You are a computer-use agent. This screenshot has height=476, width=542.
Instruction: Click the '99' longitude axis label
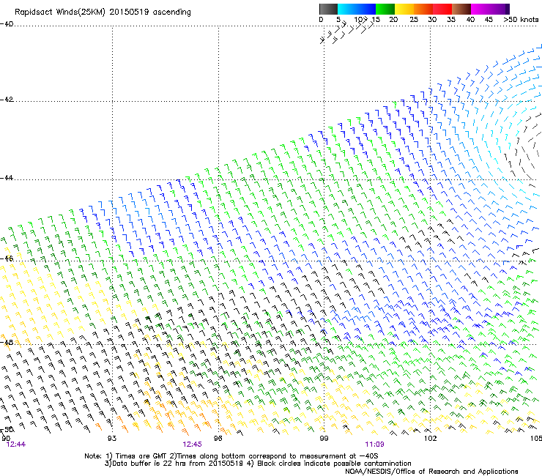[324, 439]
